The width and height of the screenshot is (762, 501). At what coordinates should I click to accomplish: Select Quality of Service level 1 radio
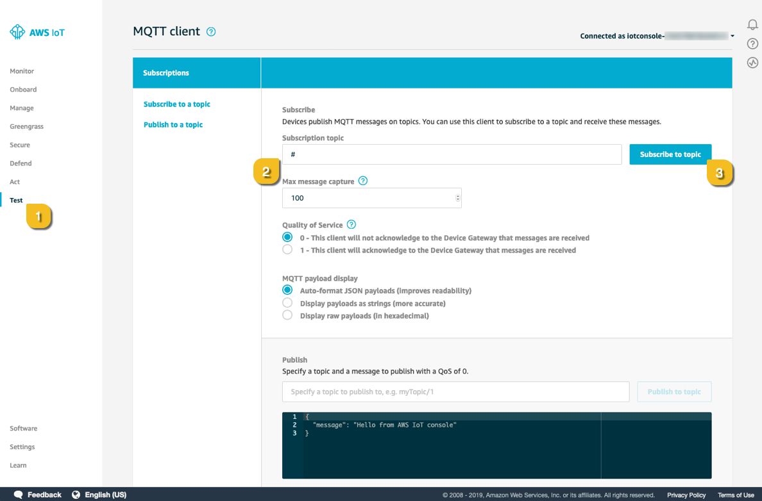(x=287, y=249)
